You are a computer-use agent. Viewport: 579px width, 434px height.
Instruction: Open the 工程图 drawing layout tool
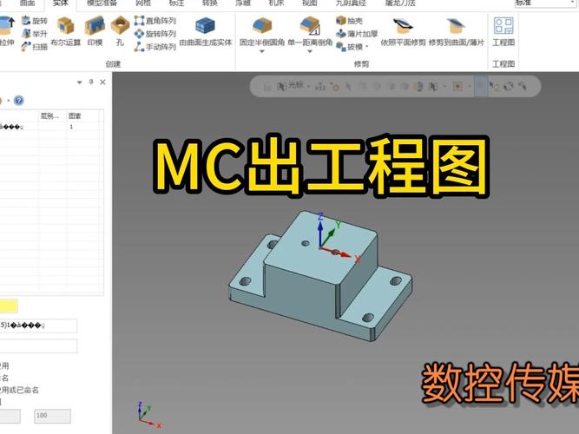point(503,32)
